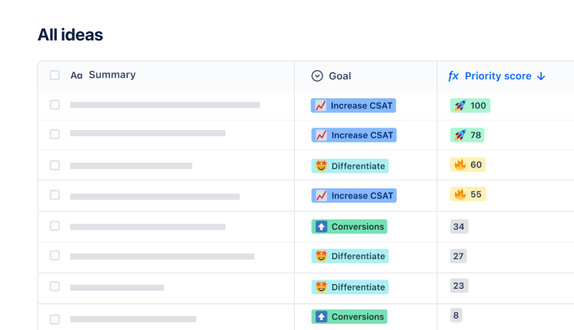Viewport: 574px width, 330px height.
Task: Toggle Priority score sort arrow
Action: pyautogui.click(x=541, y=76)
